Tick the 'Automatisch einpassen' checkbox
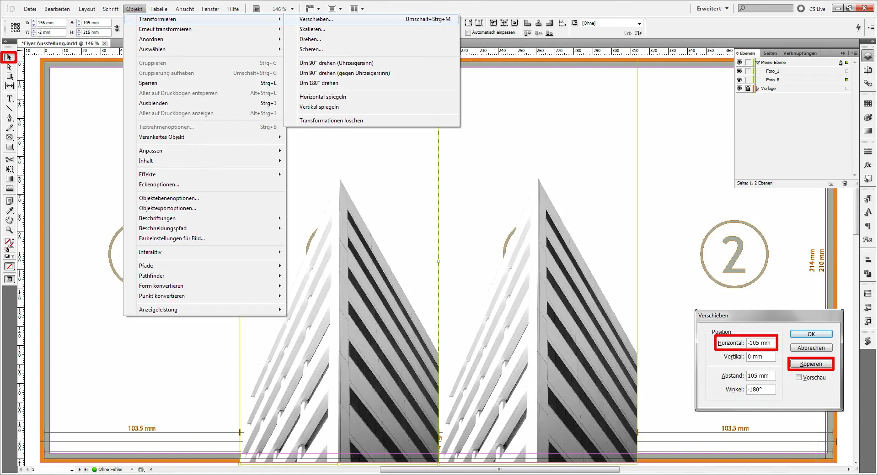Viewport: 878px width, 475px height. 468,32
